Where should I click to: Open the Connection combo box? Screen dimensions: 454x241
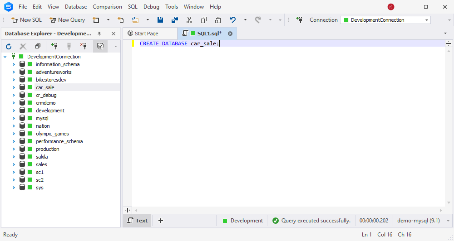pyautogui.click(x=385, y=20)
